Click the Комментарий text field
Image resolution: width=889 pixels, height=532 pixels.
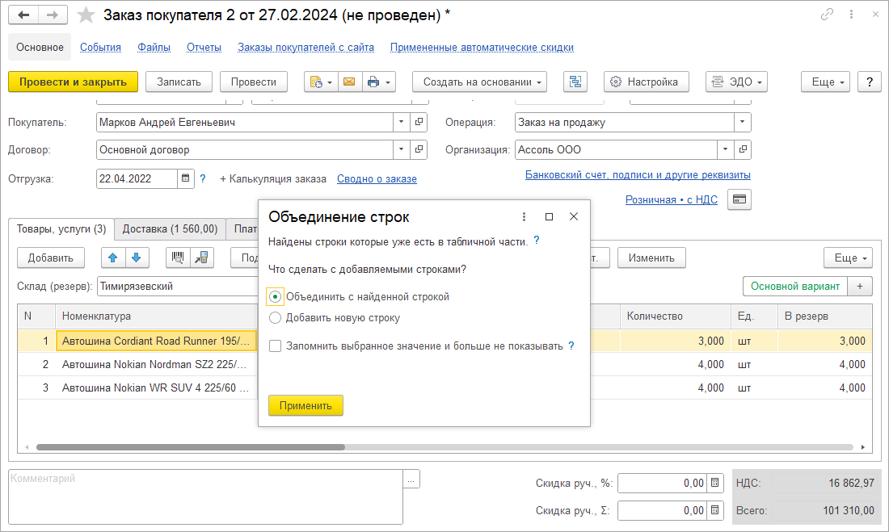click(206, 496)
